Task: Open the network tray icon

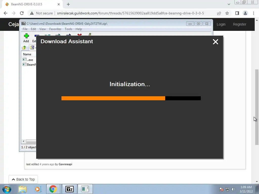Action: pos(227,189)
